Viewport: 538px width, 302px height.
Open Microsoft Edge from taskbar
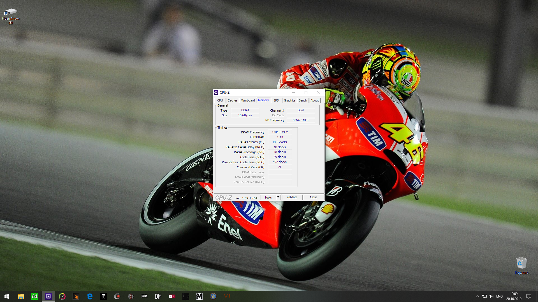pos(90,296)
